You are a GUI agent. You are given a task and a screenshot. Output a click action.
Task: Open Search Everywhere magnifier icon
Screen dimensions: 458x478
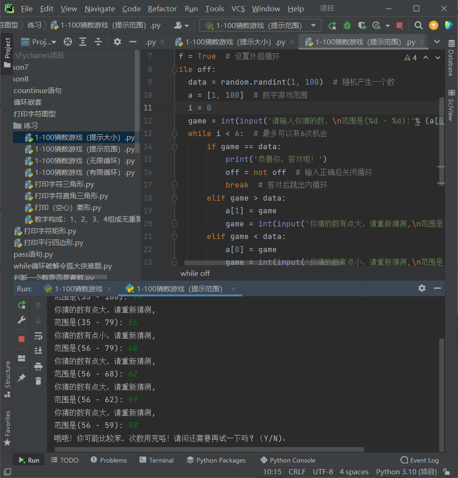click(x=419, y=25)
